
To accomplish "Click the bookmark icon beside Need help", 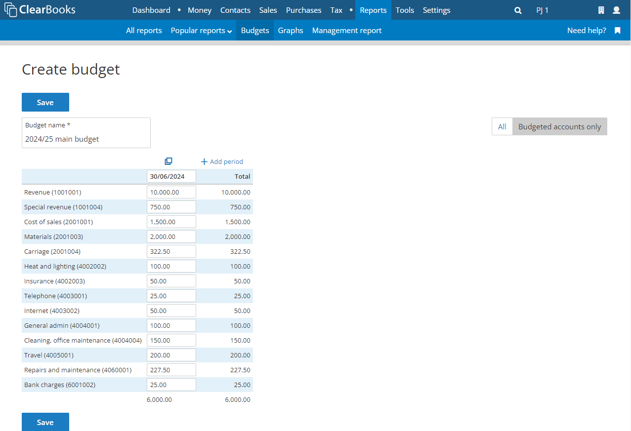I will click(617, 31).
